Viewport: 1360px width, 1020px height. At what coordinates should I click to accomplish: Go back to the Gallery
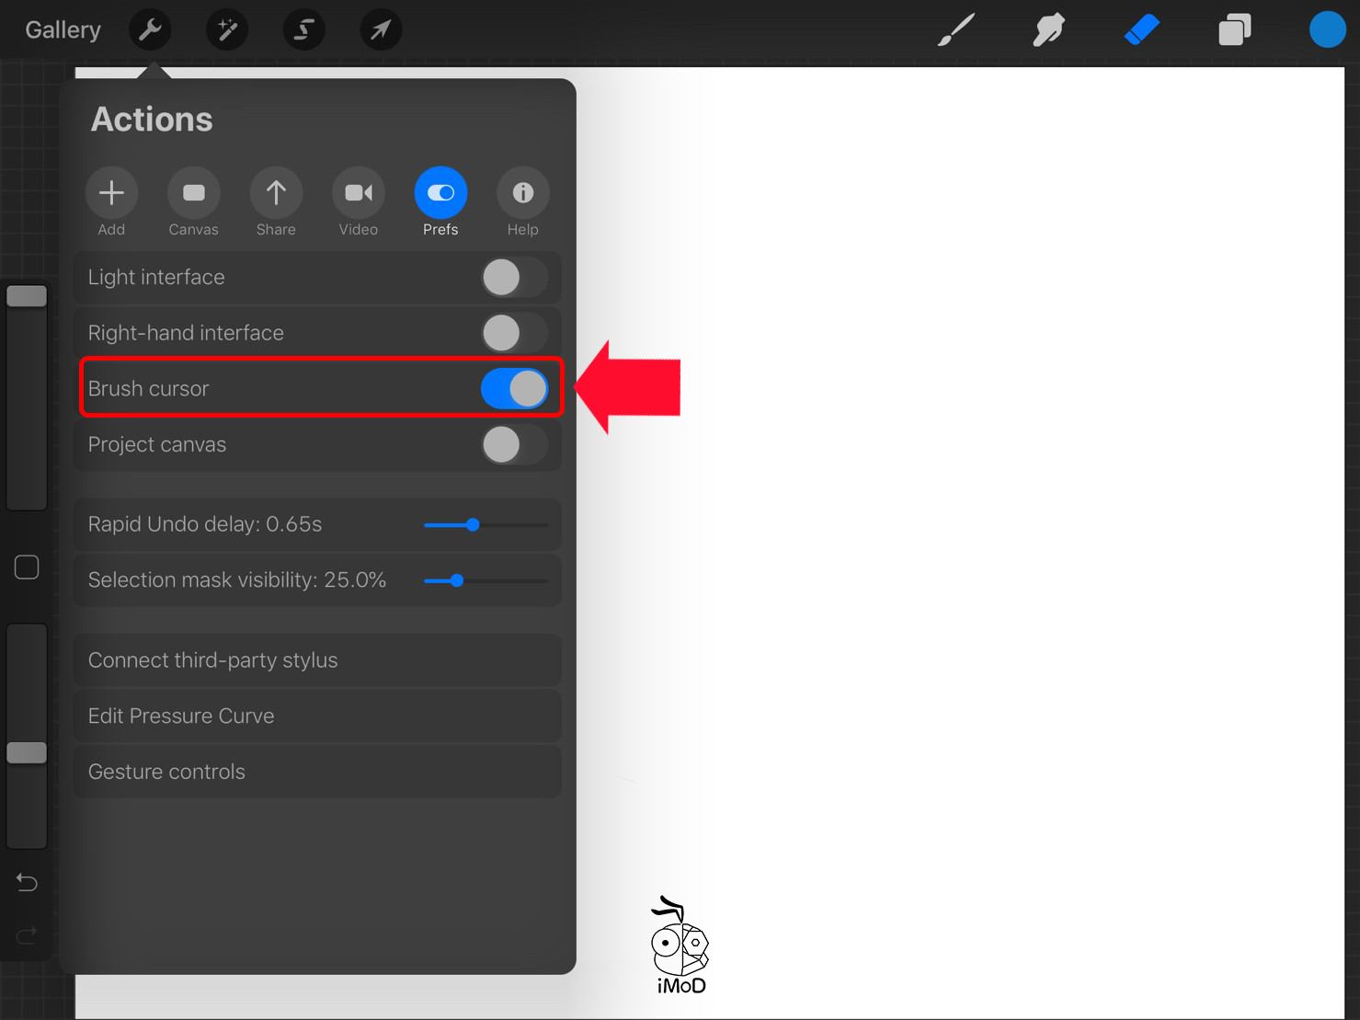(61, 29)
